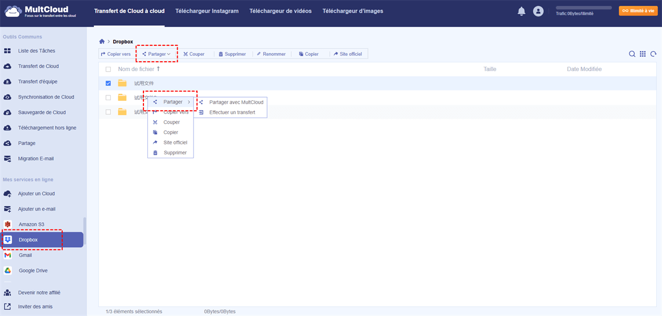The image size is (662, 316).
Task: Select Supprimer from the context menu
Action: (x=175, y=153)
